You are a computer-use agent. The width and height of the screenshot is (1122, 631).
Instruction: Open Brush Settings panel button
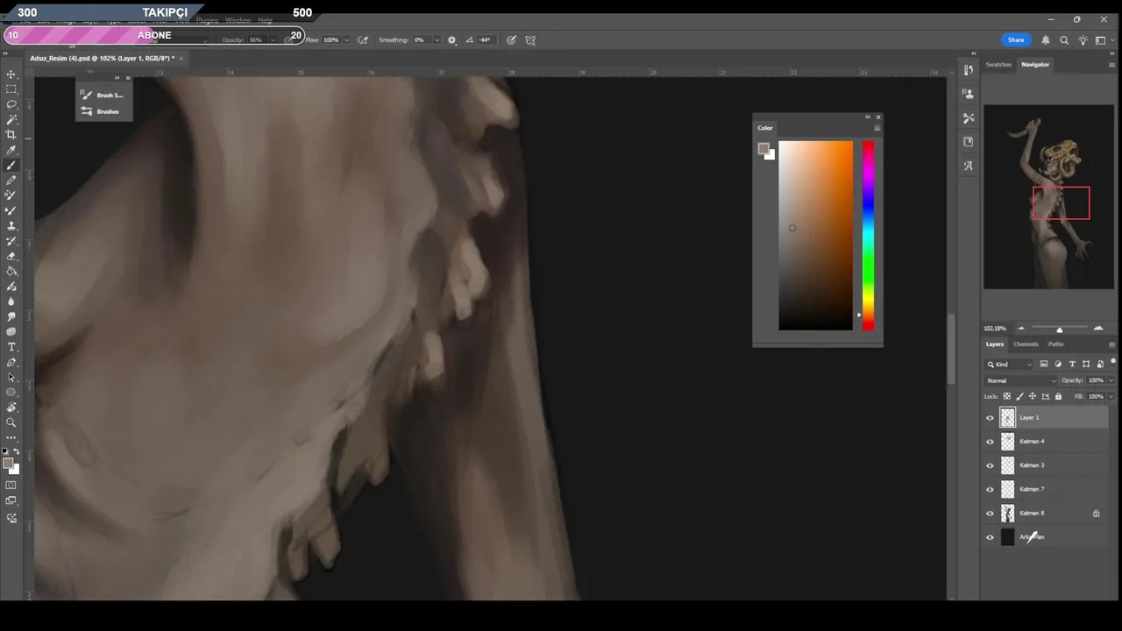pos(103,95)
